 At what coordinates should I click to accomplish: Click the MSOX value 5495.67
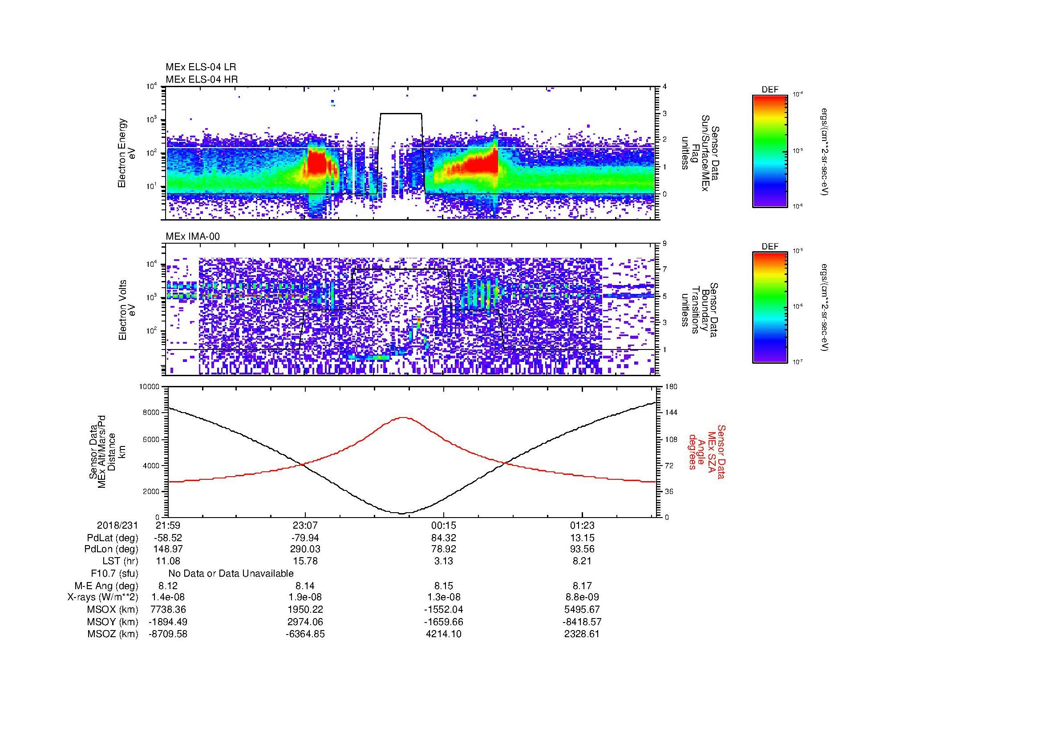tap(582, 610)
